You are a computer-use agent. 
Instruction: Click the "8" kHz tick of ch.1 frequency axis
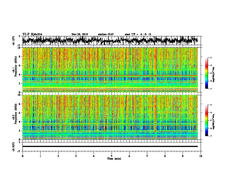[20, 57]
